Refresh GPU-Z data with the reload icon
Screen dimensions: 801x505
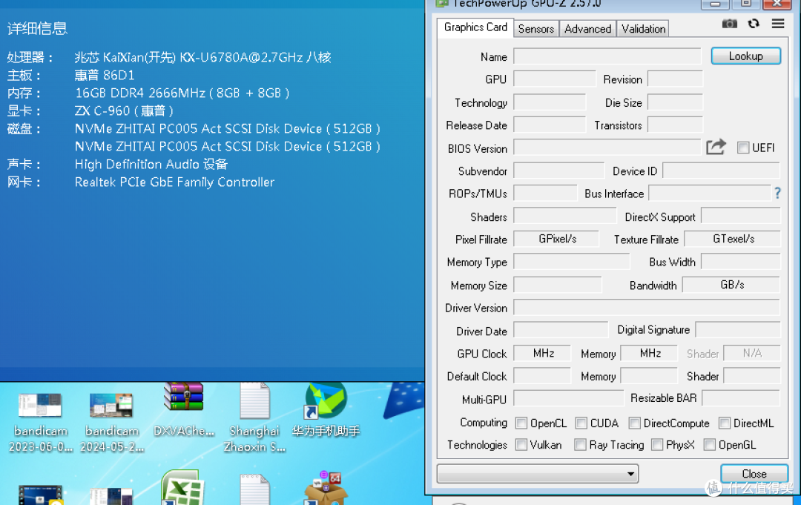coord(754,24)
